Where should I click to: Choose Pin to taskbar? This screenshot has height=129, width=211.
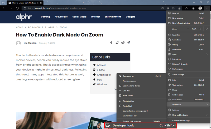[x=142, y=101]
